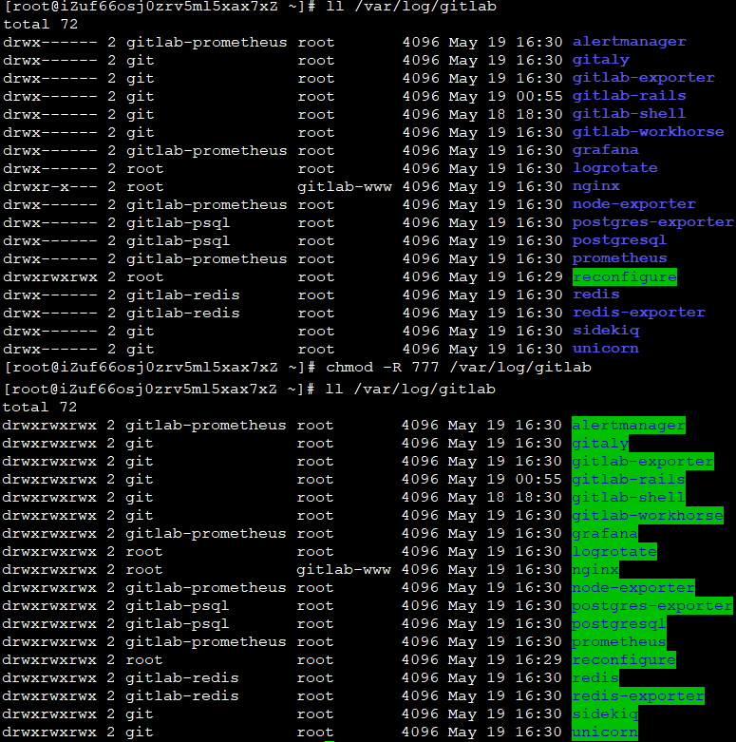This screenshot has height=742, width=736.
Task: Click the blue logrotate directory name
Action: (x=614, y=168)
